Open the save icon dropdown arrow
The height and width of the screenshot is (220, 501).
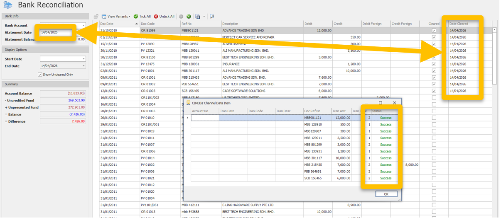[x=204, y=17]
